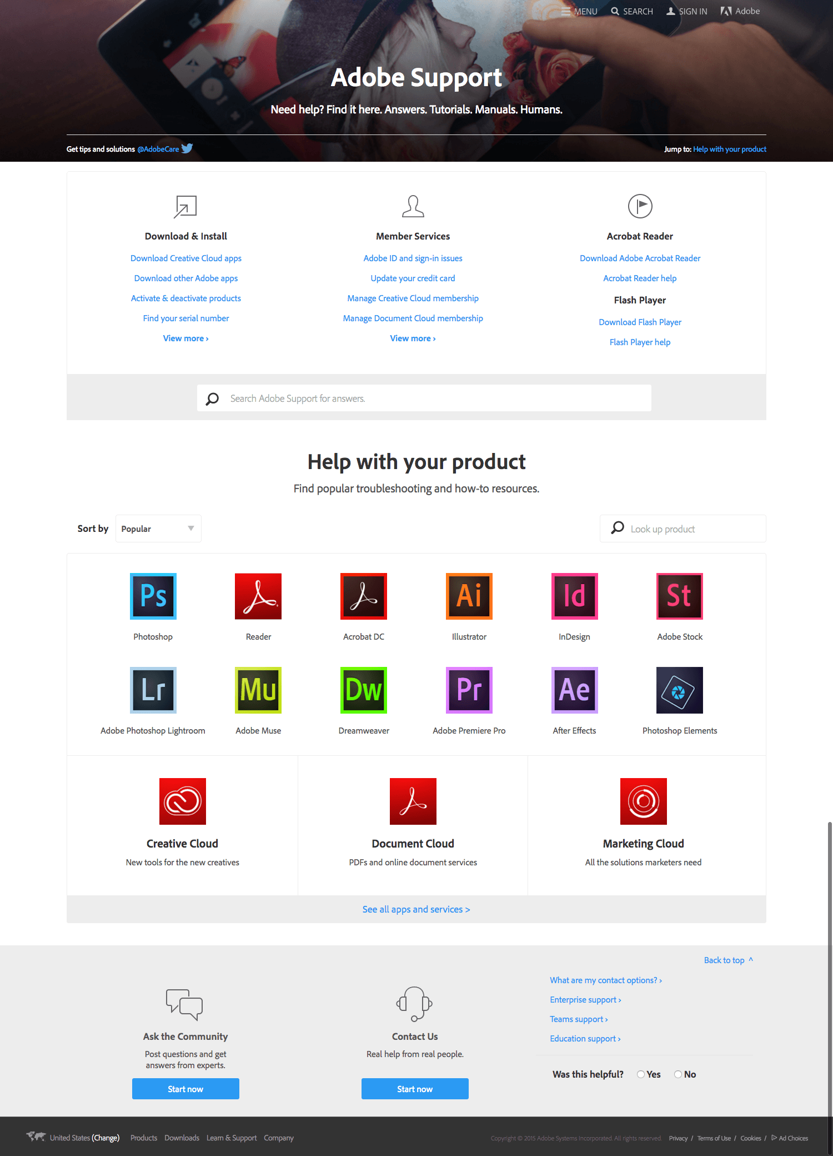Open the Privacy link in footer

(x=678, y=1138)
